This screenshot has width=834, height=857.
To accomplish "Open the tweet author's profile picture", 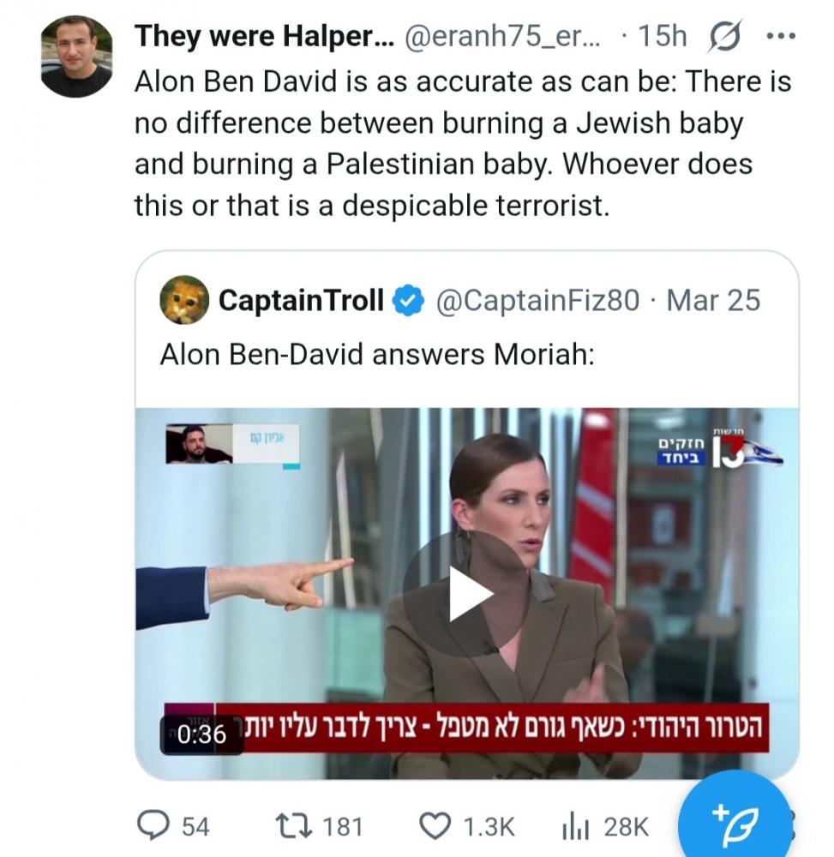I will tap(76, 55).
